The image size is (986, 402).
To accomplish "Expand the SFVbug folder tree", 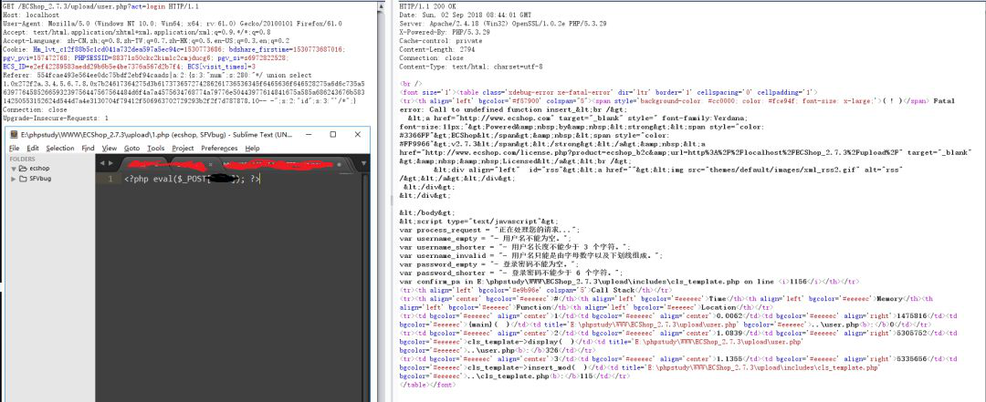I will click(12, 179).
